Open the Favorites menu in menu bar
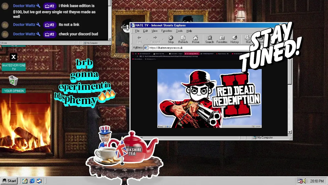Screen dimensions: 328x185 coord(167,31)
